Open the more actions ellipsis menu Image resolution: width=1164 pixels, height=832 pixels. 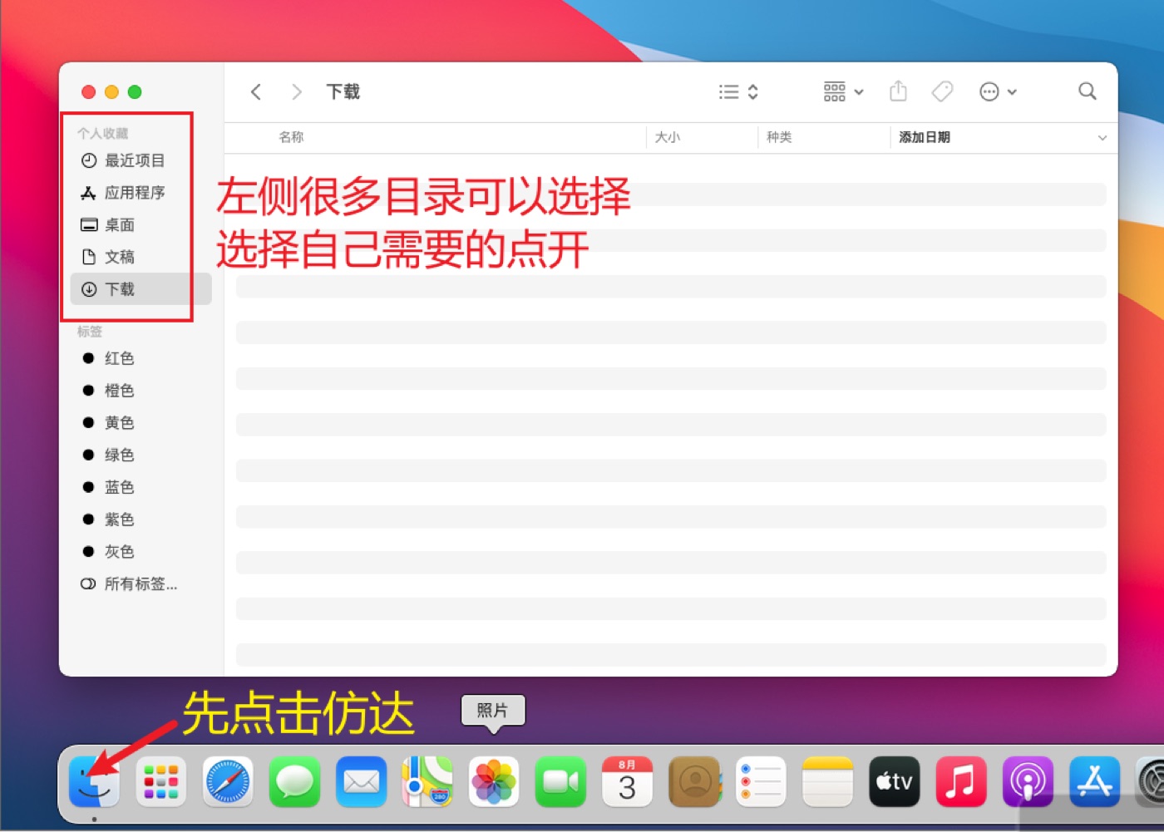[x=998, y=91]
